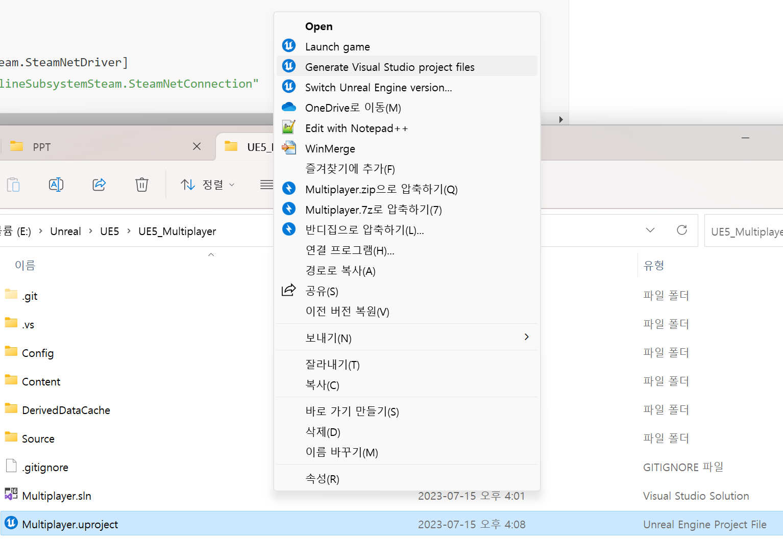The width and height of the screenshot is (783, 542).
Task: Click the paste toolbar icon in Explorer
Action: [13, 185]
